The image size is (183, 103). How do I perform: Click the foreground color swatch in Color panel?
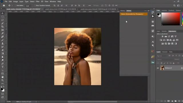(x=158, y=14)
